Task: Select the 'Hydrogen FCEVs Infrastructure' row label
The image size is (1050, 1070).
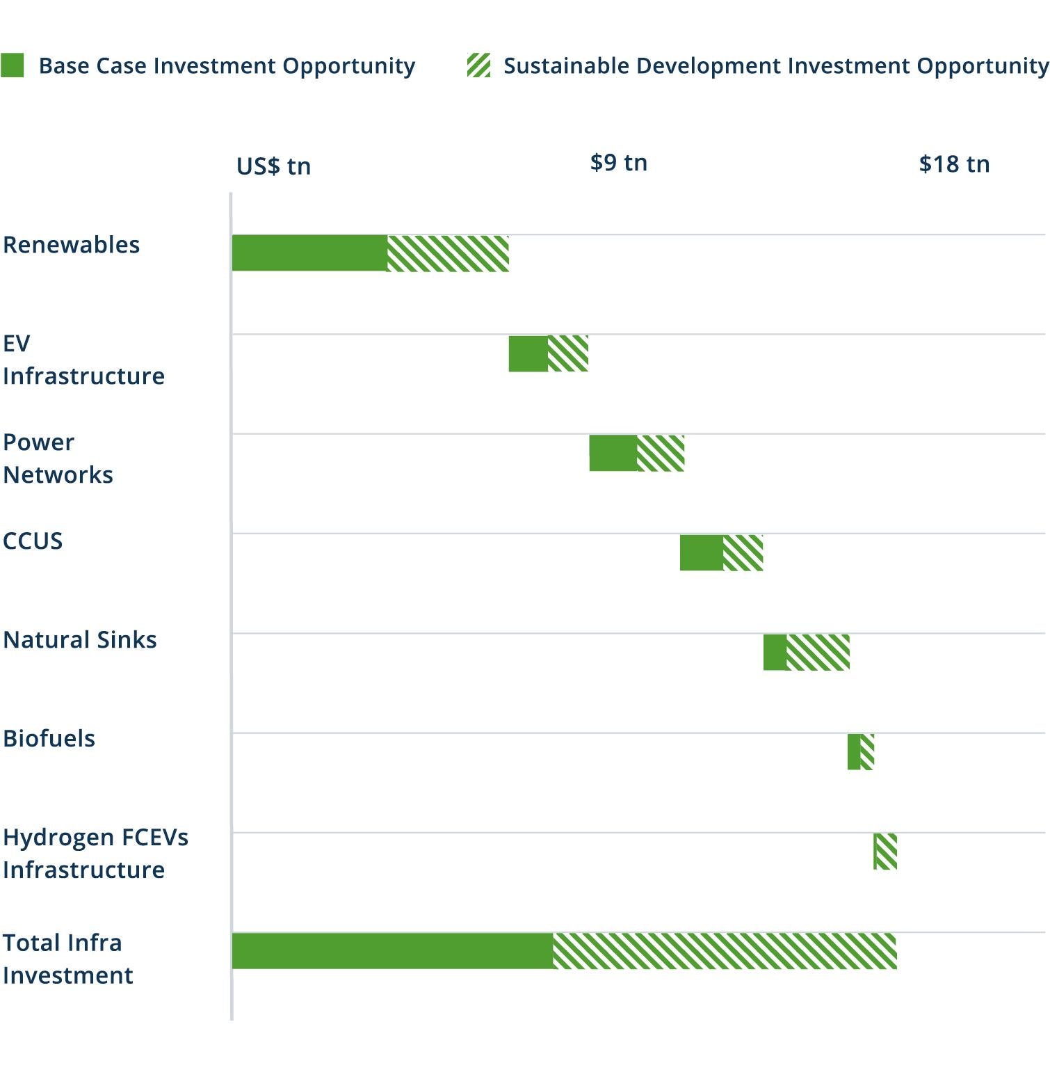Action: (95, 854)
